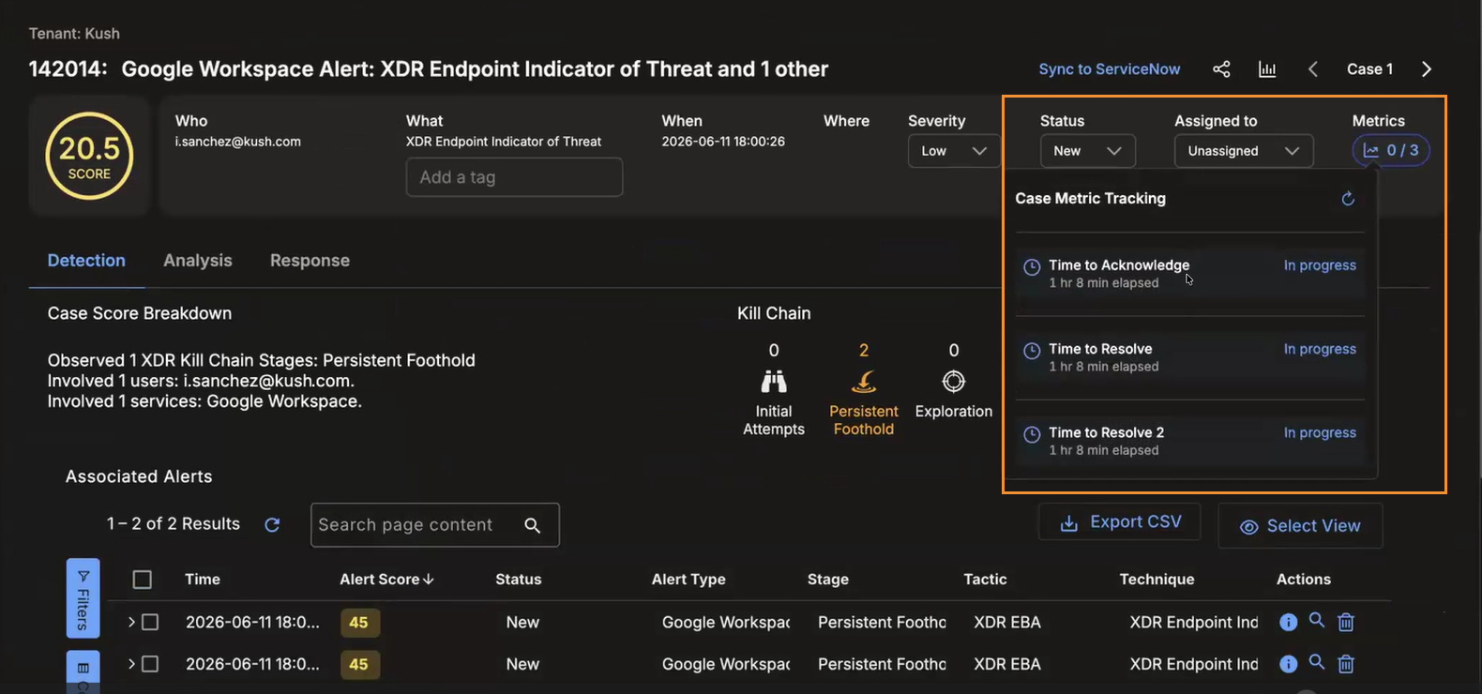
Task: Click "In progress" beside Time to Resolve
Action: click(x=1320, y=349)
